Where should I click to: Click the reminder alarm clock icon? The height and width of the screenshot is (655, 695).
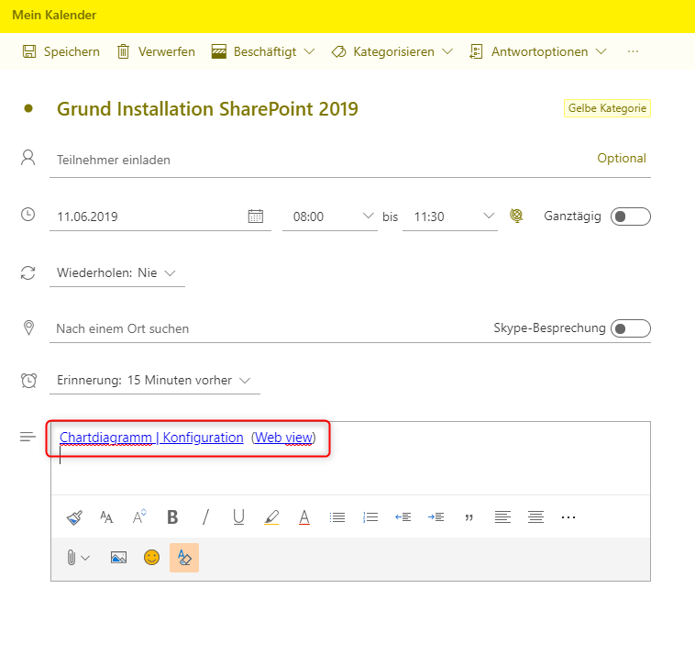[x=28, y=380]
